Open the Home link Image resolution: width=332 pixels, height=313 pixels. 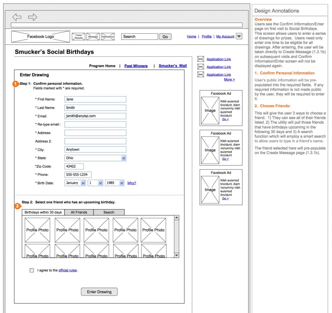(192, 37)
